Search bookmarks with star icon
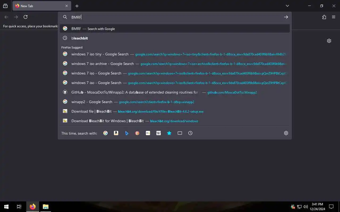Screen dimensions: 340x212 point(169,133)
